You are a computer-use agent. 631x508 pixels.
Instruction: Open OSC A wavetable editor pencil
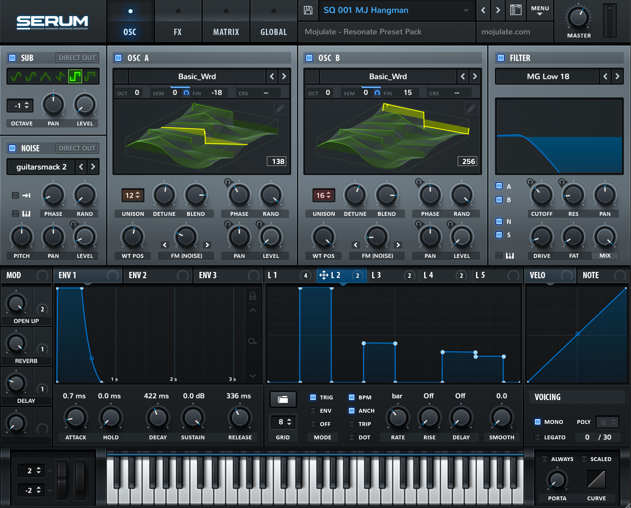point(280,109)
